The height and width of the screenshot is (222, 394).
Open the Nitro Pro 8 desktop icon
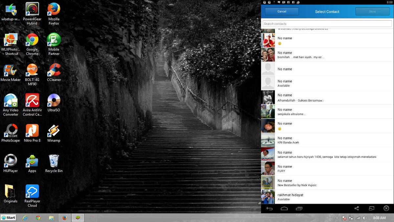(32, 133)
